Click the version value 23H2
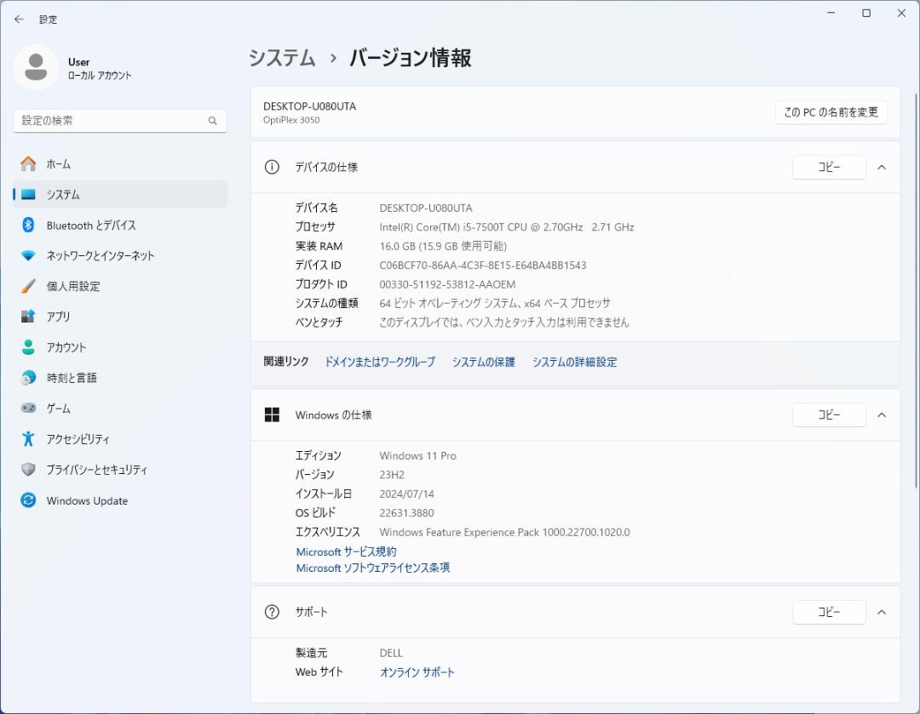 392,475
